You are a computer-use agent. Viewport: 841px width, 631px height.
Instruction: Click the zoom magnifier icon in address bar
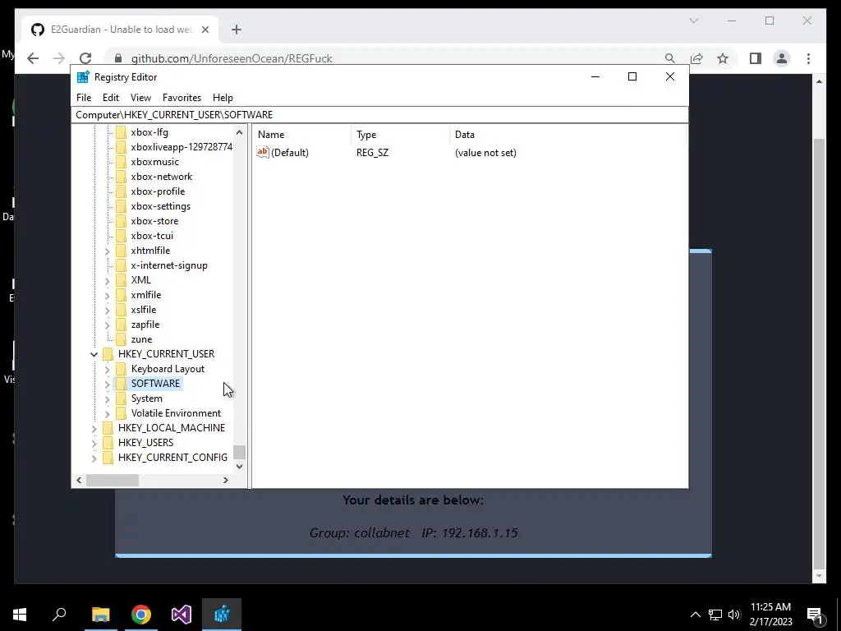pyautogui.click(x=670, y=58)
